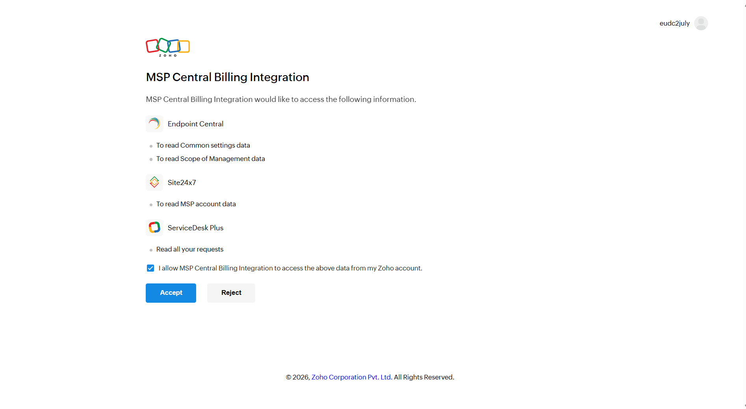Click 'To read Common settings data'
The width and height of the screenshot is (746, 409).
203,145
